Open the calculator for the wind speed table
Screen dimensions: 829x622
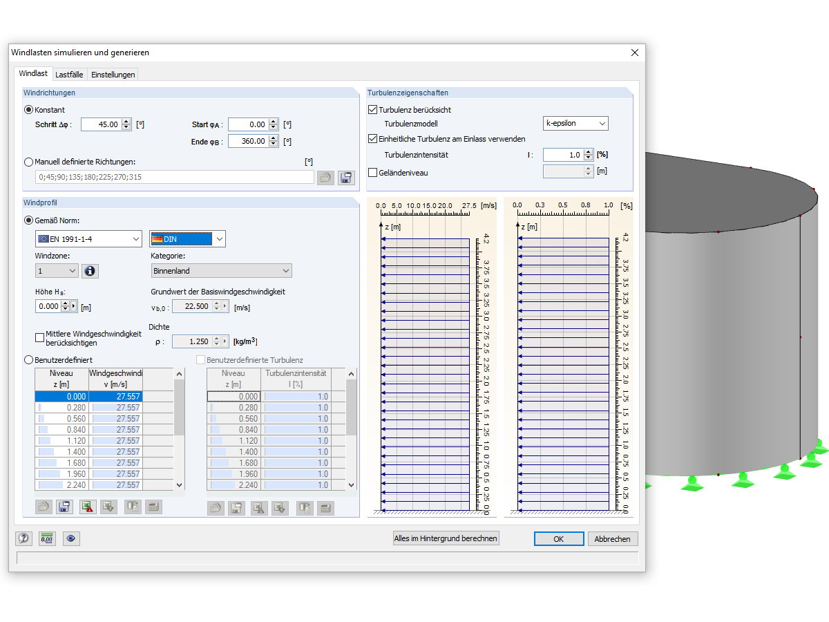(153, 507)
